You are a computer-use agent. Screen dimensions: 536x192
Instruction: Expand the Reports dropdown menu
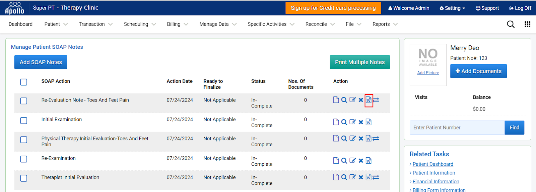385,24
